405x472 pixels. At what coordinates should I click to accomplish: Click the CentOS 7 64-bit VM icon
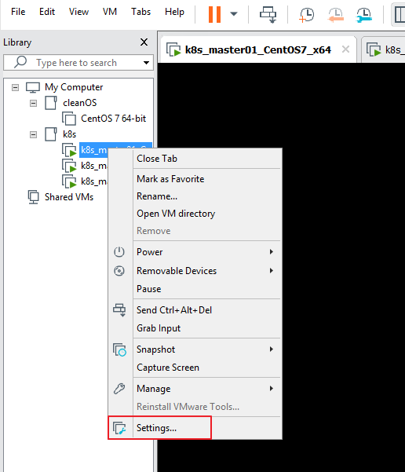69,119
